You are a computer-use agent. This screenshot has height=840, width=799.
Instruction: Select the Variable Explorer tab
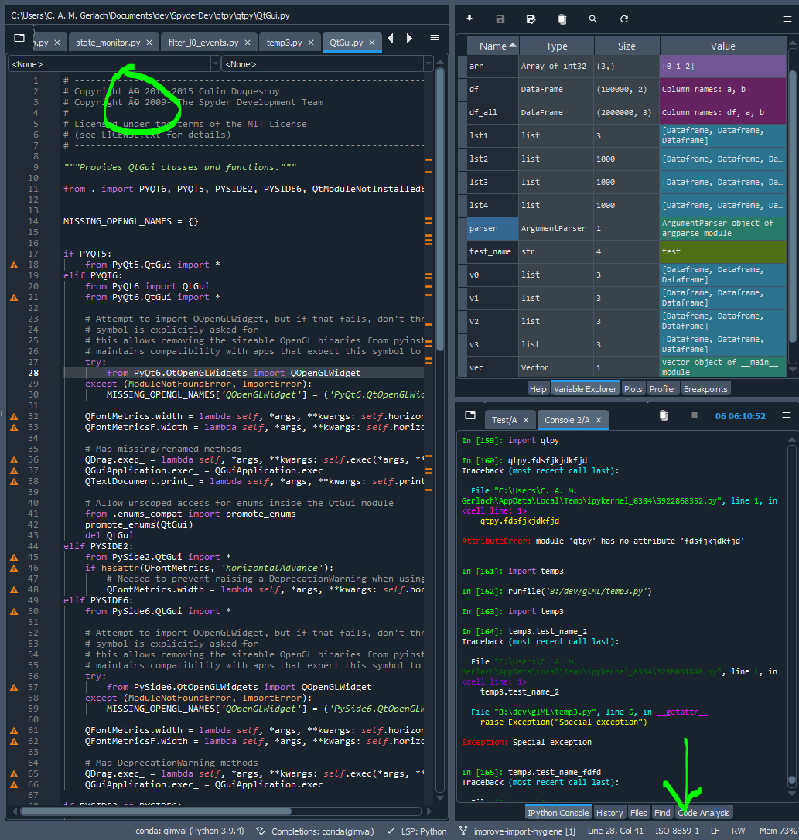click(x=586, y=389)
